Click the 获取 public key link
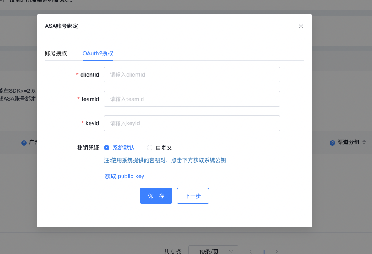Viewport: 372px width, 254px height. (125, 176)
